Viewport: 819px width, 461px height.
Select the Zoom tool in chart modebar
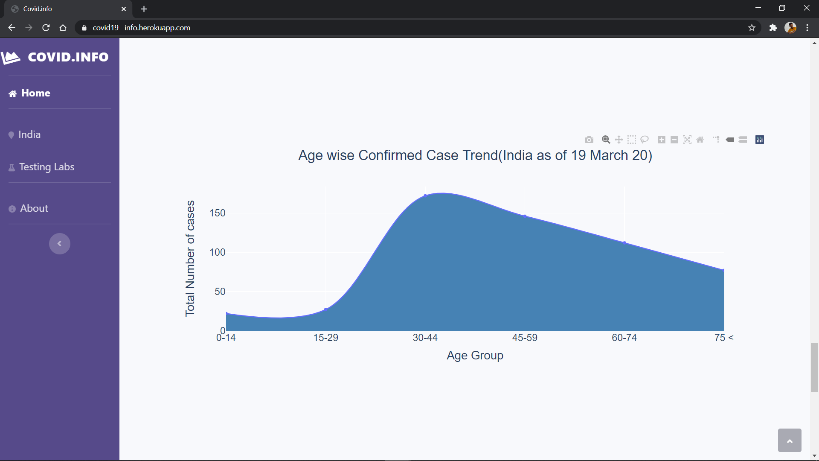pos(606,140)
